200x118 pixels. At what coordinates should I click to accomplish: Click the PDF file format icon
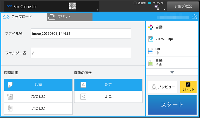point(151,51)
